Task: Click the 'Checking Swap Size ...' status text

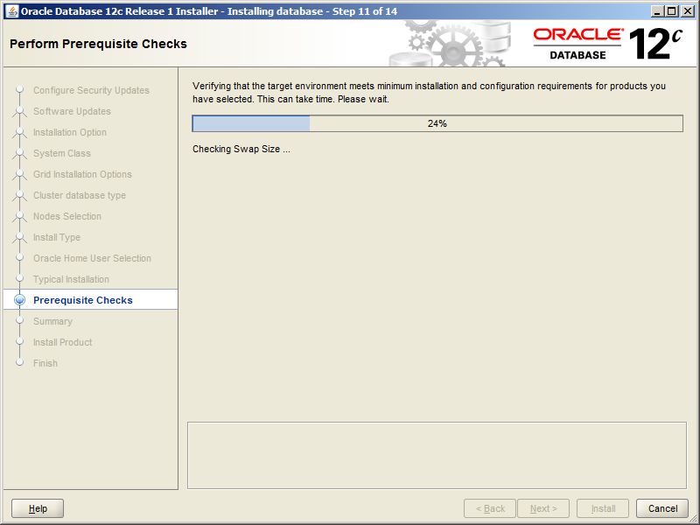Action: coord(241,149)
